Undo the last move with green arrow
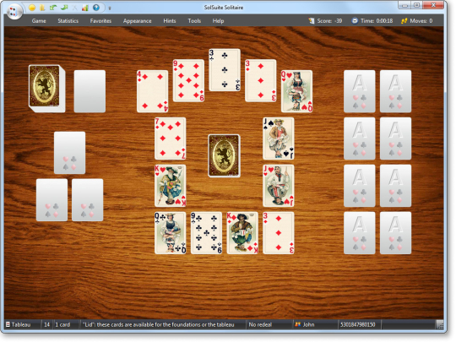This screenshot has width=456, height=342. 53,8
